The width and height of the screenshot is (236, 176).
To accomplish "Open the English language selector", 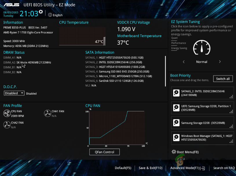I will click(55, 15).
